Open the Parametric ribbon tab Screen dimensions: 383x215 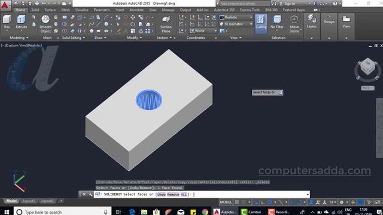pos(102,10)
